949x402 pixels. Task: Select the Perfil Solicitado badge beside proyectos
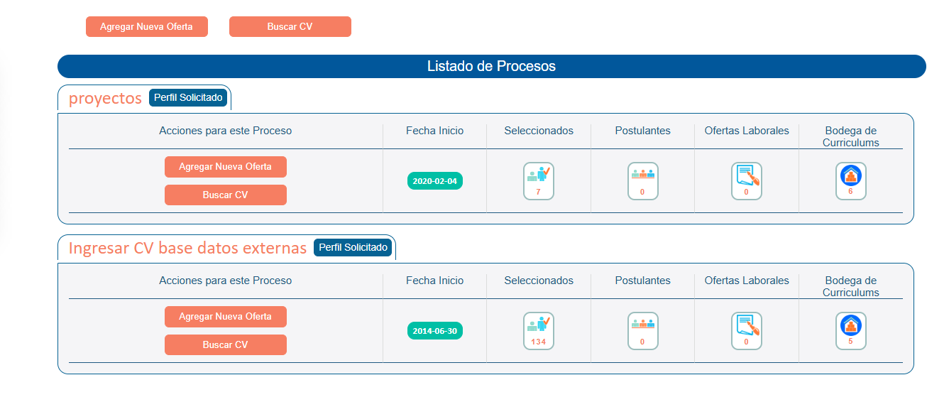tap(188, 98)
